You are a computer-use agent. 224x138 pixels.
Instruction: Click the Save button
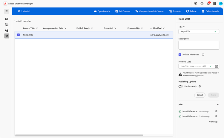[x=214, y=95]
